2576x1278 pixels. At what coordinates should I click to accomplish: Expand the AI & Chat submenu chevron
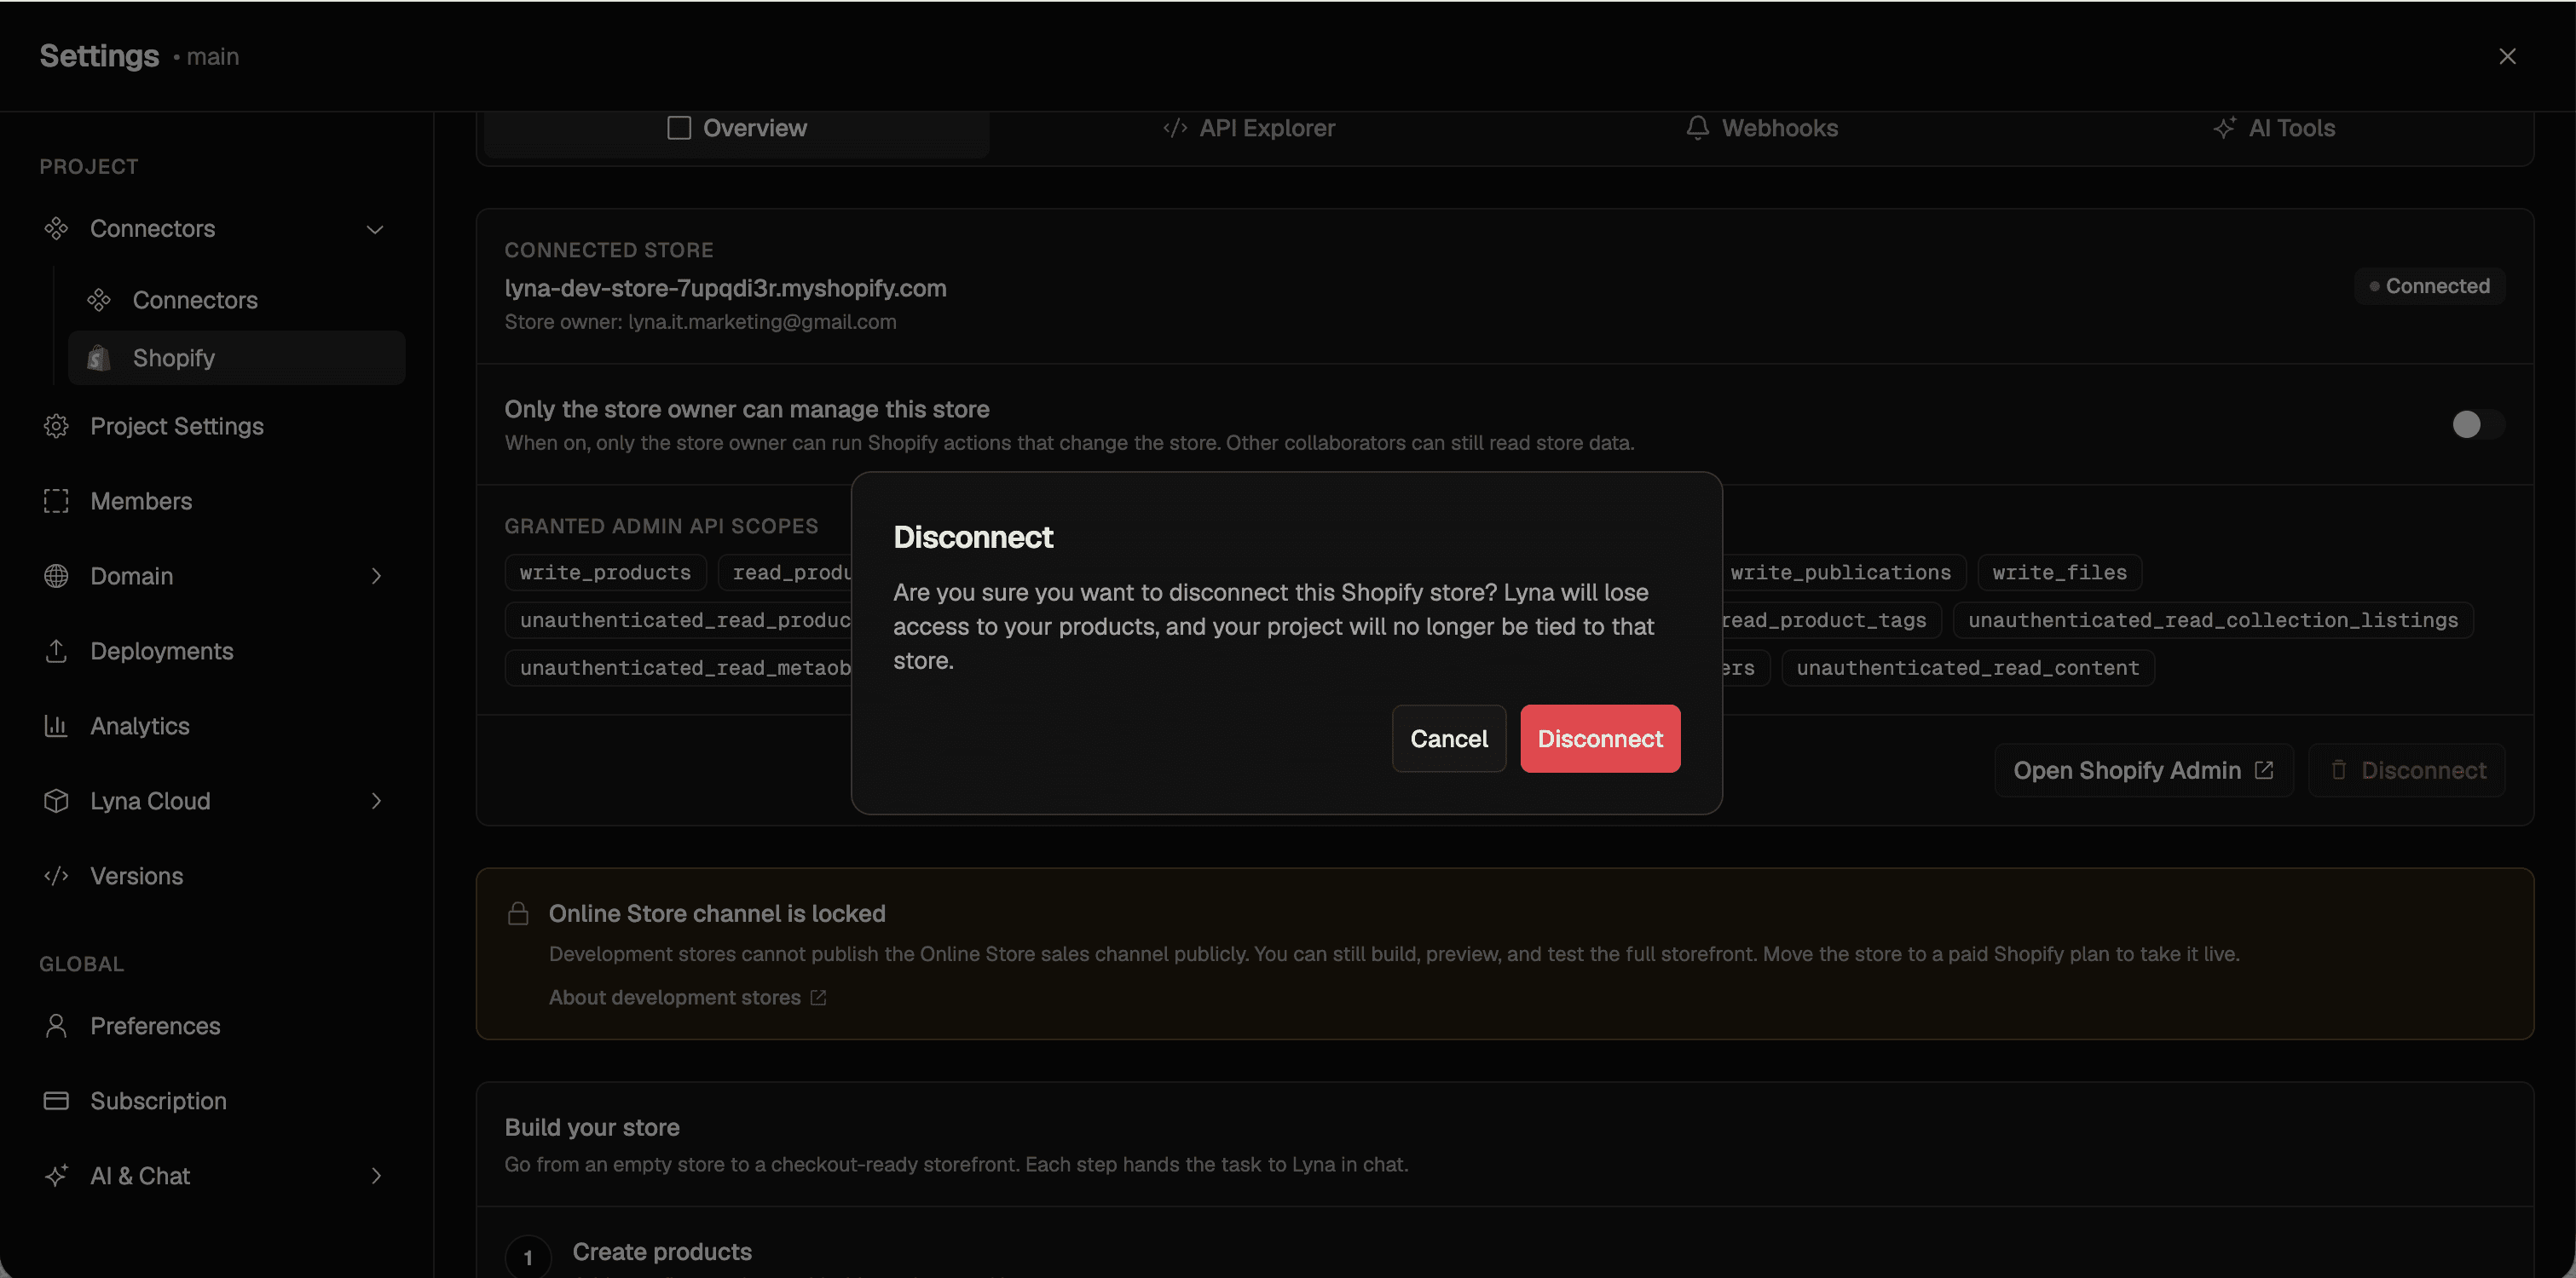point(376,1175)
